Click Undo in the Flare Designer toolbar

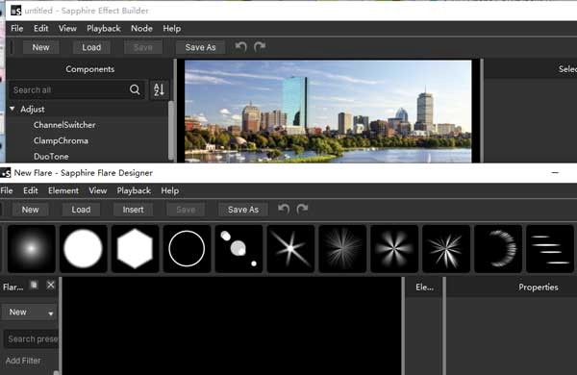(x=284, y=209)
